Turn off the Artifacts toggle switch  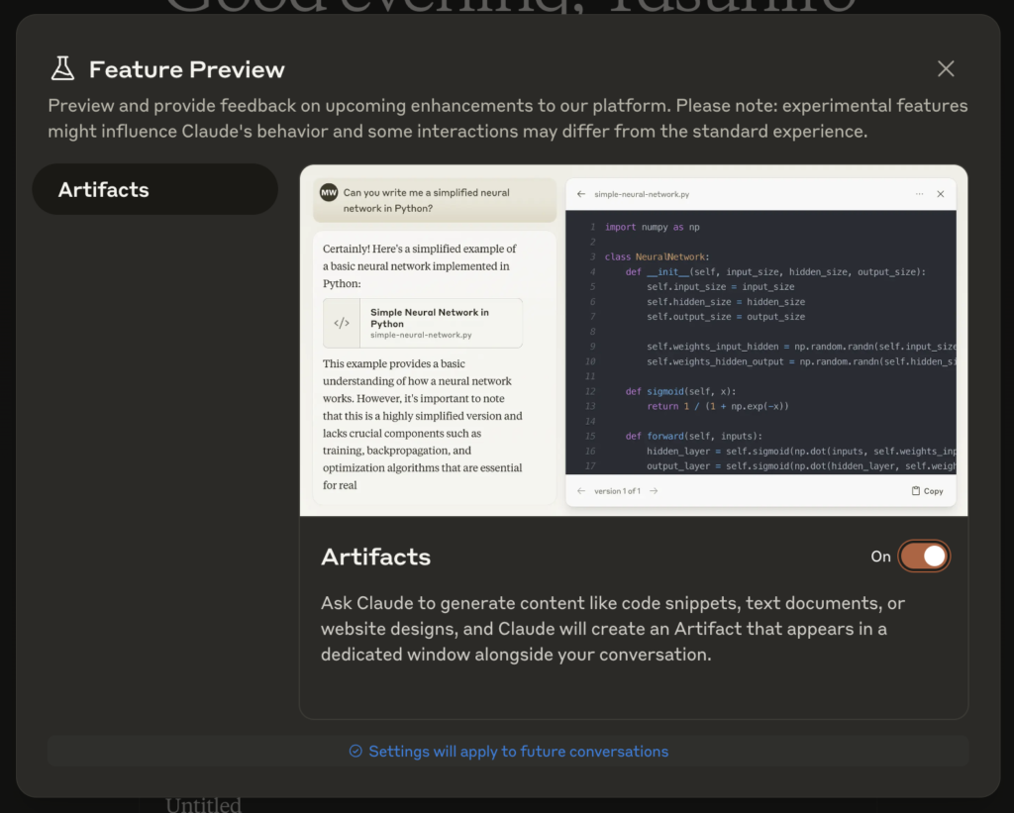pyautogui.click(x=924, y=557)
